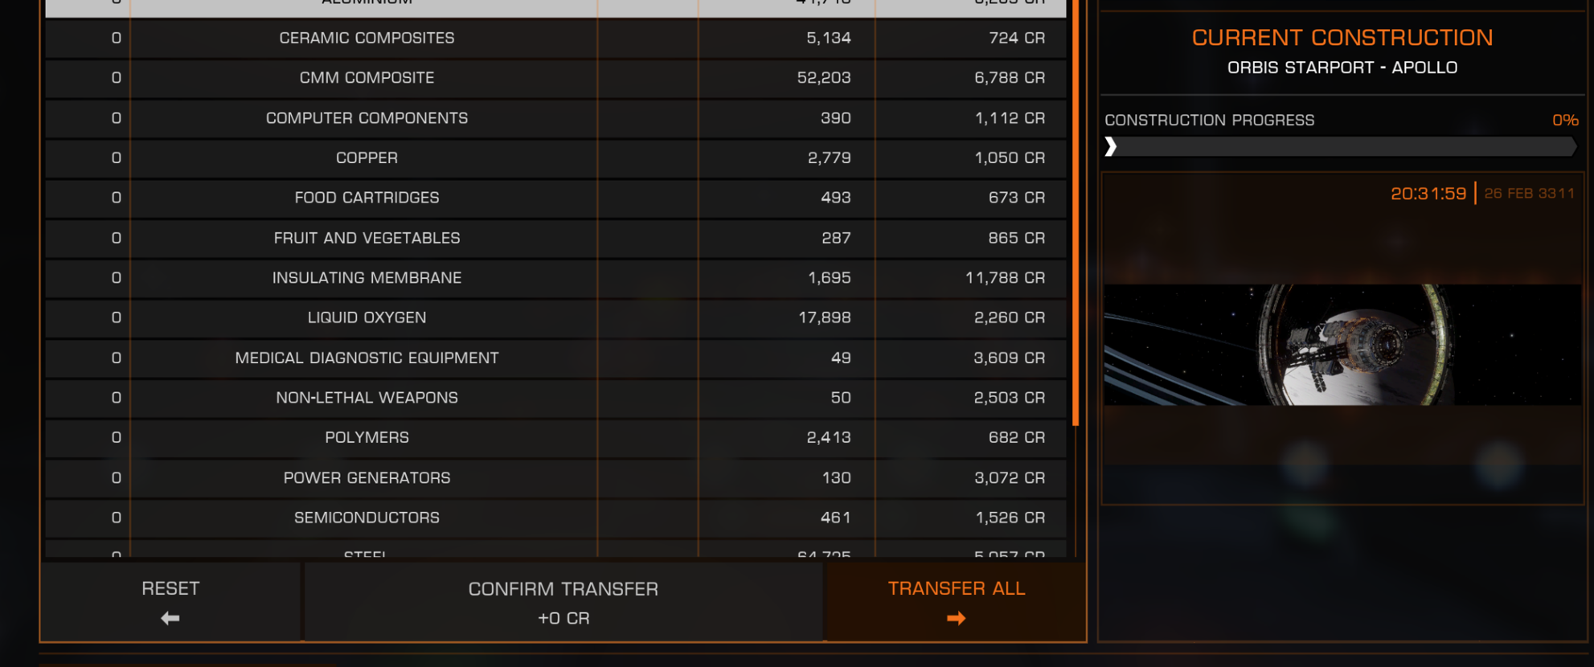This screenshot has height=667, width=1594.
Task: Click the Transfer All right arrow icon
Action: tap(956, 618)
